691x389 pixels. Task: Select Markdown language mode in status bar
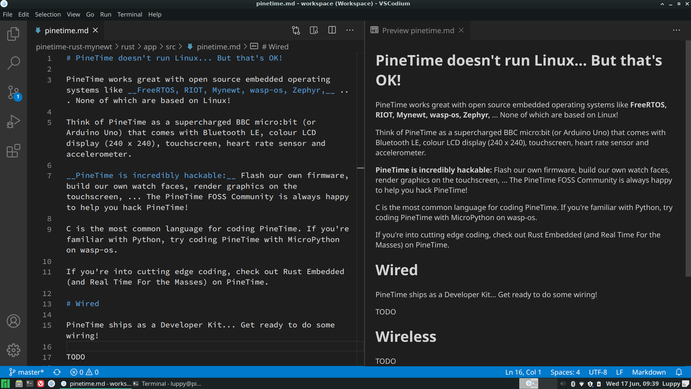click(x=648, y=372)
